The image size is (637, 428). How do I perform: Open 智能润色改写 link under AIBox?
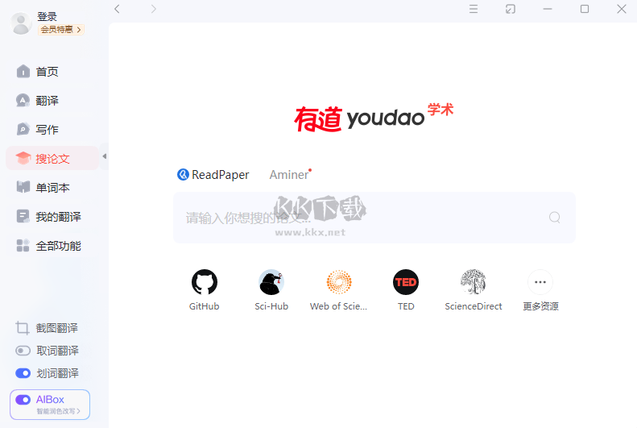(59, 411)
